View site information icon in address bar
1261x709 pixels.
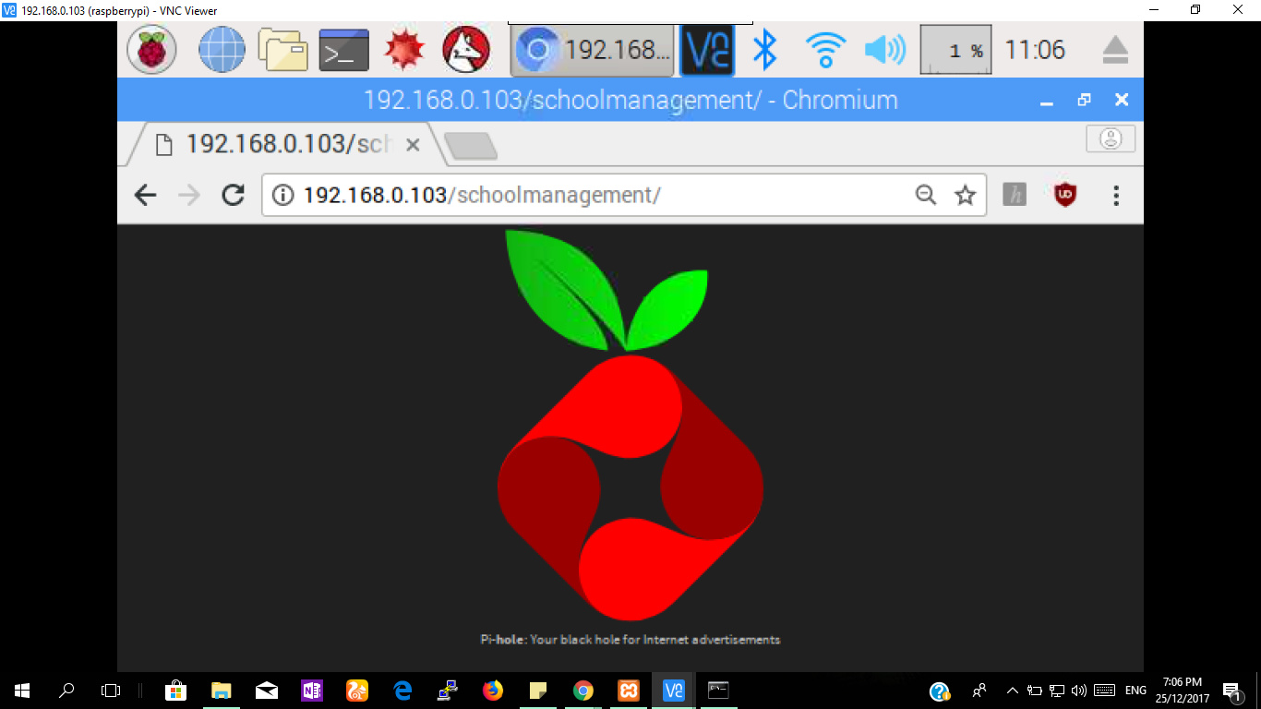click(283, 195)
